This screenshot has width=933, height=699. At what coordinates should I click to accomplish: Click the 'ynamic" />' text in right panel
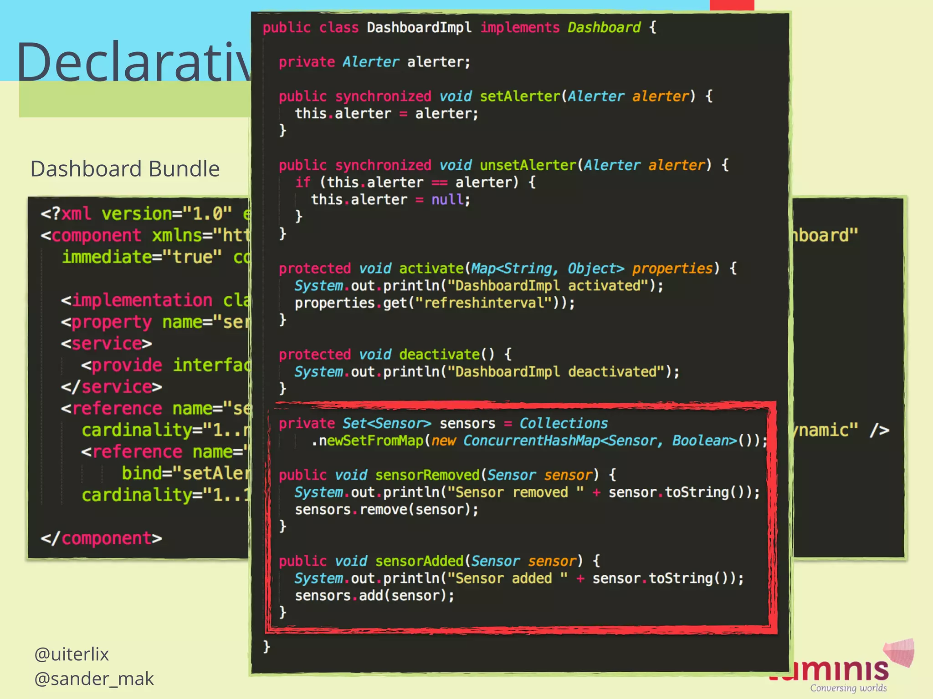tap(841, 431)
